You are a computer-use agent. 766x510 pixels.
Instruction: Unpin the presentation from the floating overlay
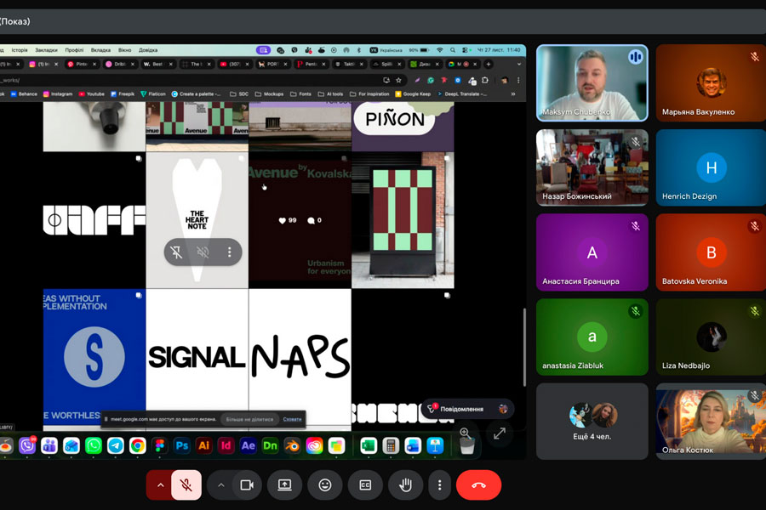(176, 252)
